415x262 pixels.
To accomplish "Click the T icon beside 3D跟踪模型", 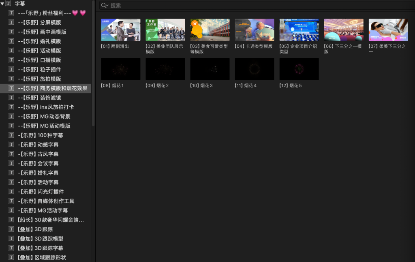I will [x=11, y=238].
